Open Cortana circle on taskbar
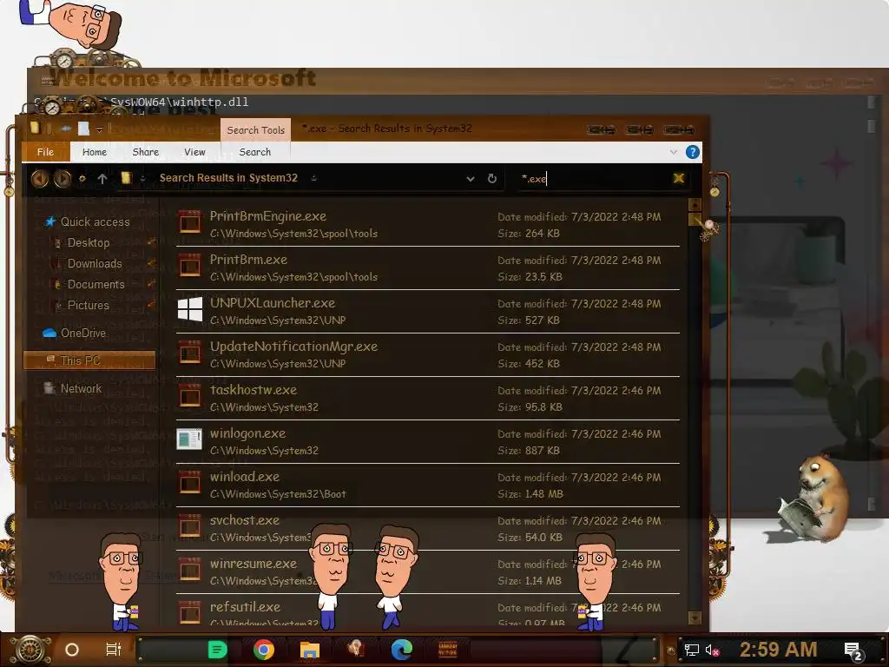 (71, 650)
